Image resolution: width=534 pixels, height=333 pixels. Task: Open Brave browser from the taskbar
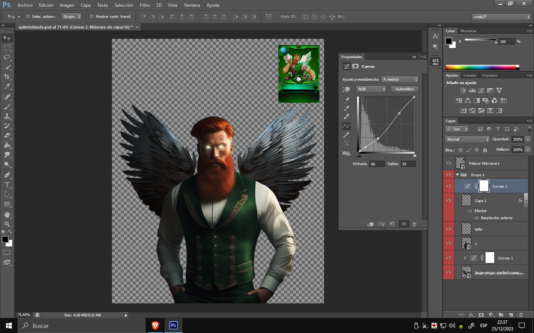click(155, 326)
